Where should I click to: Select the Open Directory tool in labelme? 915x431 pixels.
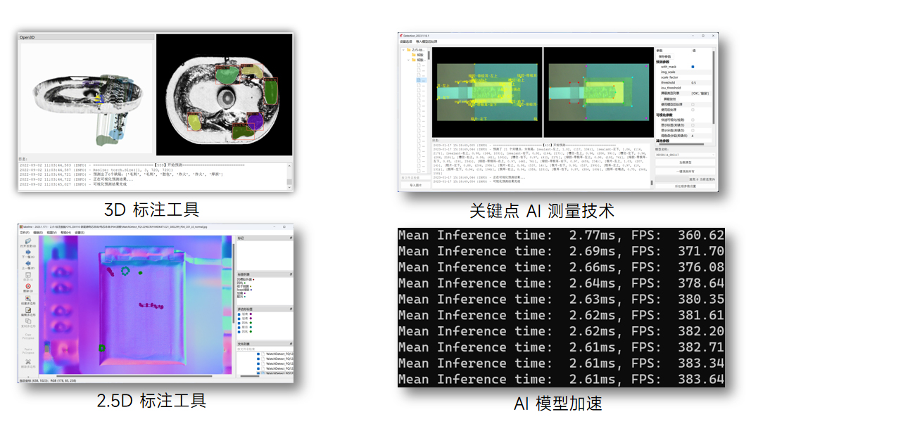point(27,242)
